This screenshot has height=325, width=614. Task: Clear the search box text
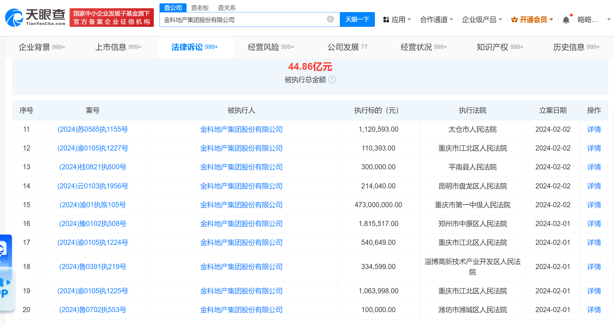330,19
